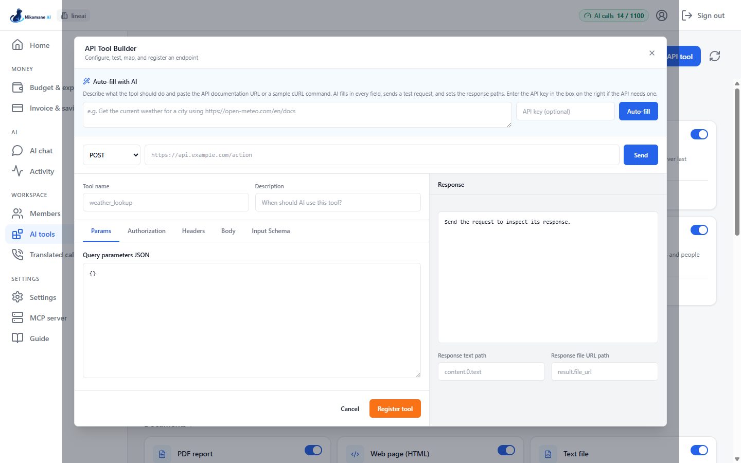
Task: Switch to the Authorization tab
Action: 147,231
